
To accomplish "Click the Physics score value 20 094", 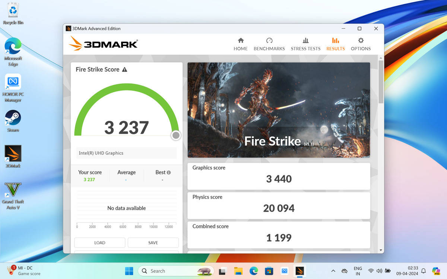I will (279, 208).
